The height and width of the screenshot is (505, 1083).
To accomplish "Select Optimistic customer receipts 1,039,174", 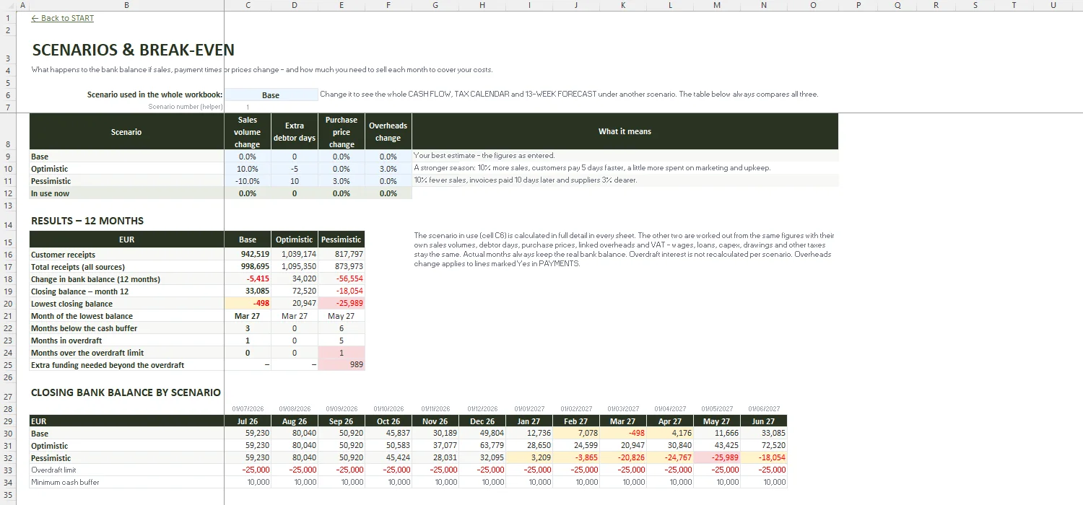I will coord(295,255).
